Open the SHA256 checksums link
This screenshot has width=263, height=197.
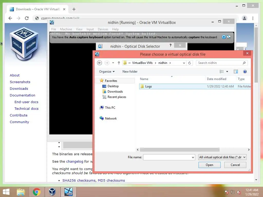tap(79, 180)
